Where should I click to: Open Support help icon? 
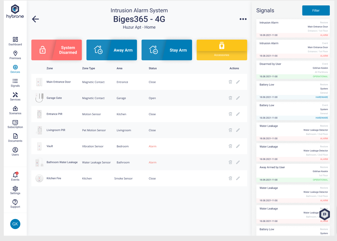click(15, 204)
